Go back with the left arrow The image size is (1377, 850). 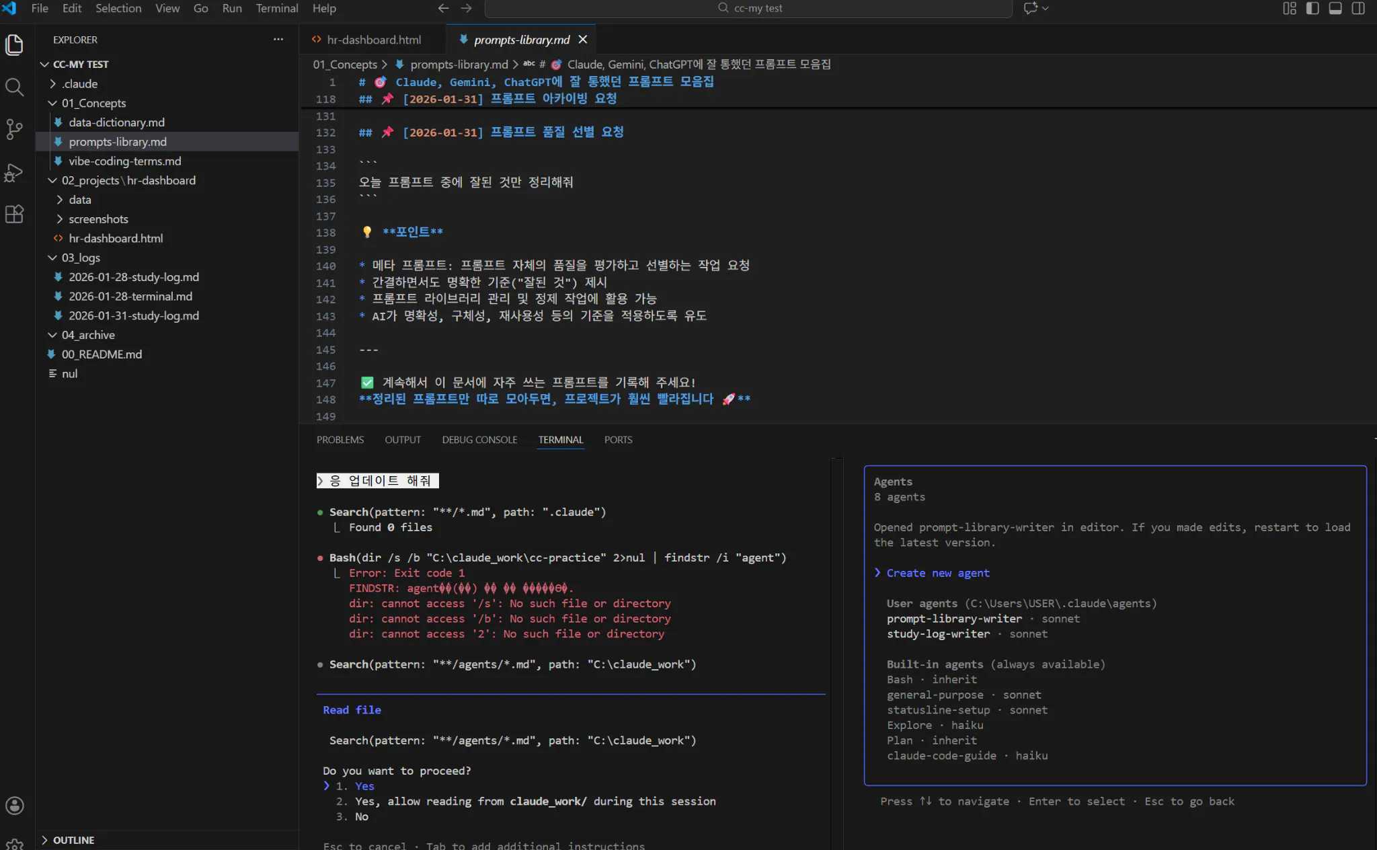(x=443, y=8)
